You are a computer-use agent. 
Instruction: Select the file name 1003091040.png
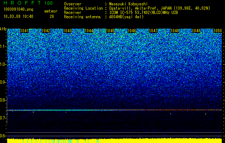pos(19,9)
